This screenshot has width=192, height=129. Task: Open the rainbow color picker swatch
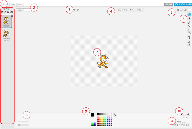[93, 124]
